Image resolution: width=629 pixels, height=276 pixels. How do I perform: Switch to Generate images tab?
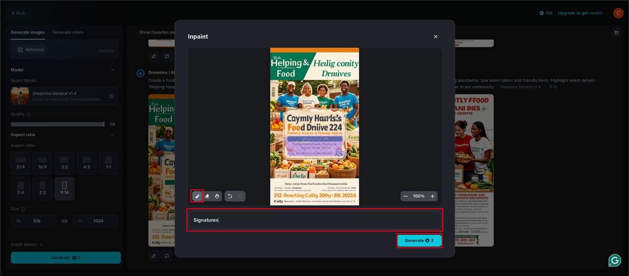28,32
